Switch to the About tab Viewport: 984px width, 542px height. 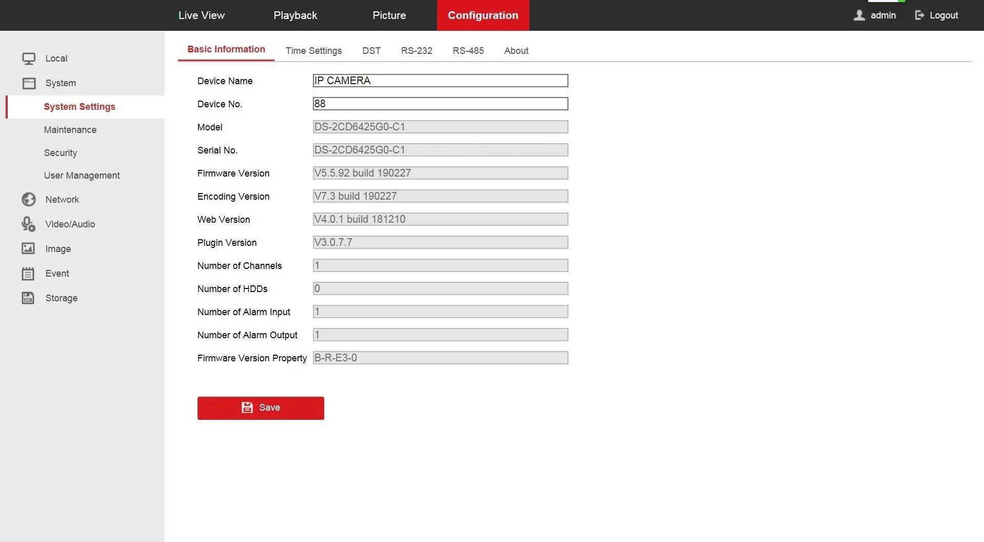[x=516, y=51]
